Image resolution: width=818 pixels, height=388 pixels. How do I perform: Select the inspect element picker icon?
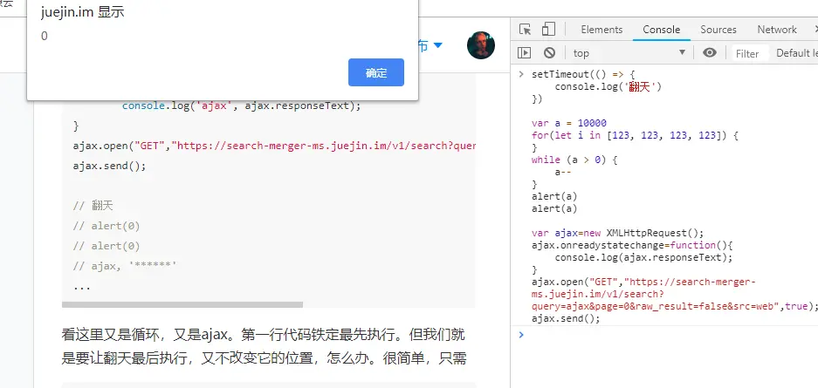(x=525, y=30)
